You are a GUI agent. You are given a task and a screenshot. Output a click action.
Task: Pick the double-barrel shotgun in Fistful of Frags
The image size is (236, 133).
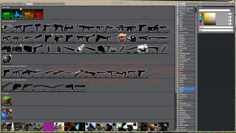click(x=70, y=87)
